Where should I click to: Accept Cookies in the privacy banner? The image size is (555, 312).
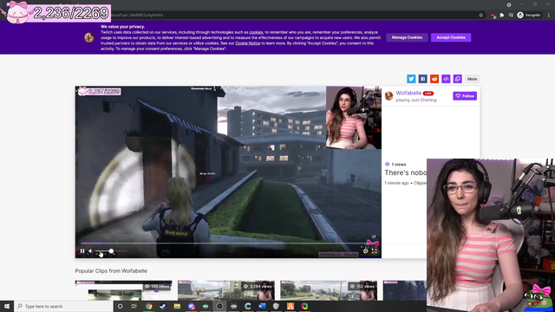pyautogui.click(x=451, y=37)
